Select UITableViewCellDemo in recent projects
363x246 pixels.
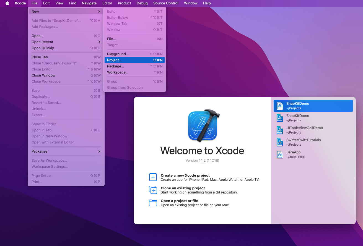pos(313,130)
